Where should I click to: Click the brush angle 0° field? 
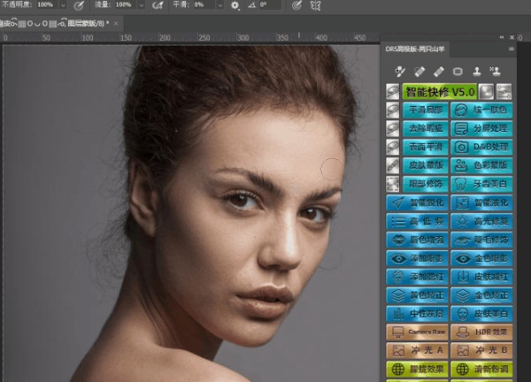point(270,4)
